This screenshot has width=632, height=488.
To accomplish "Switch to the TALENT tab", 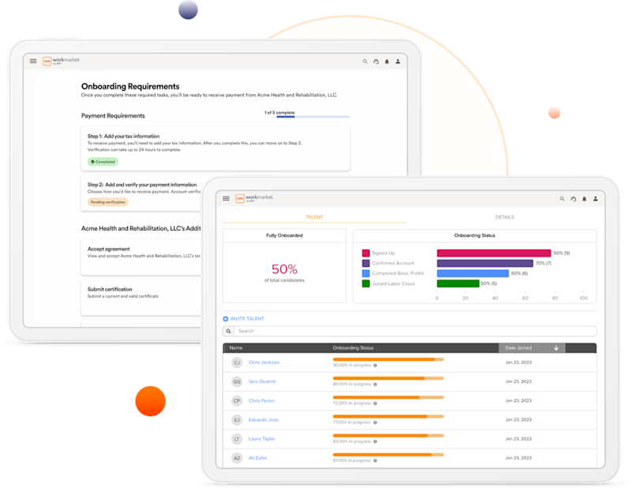I will [x=314, y=217].
